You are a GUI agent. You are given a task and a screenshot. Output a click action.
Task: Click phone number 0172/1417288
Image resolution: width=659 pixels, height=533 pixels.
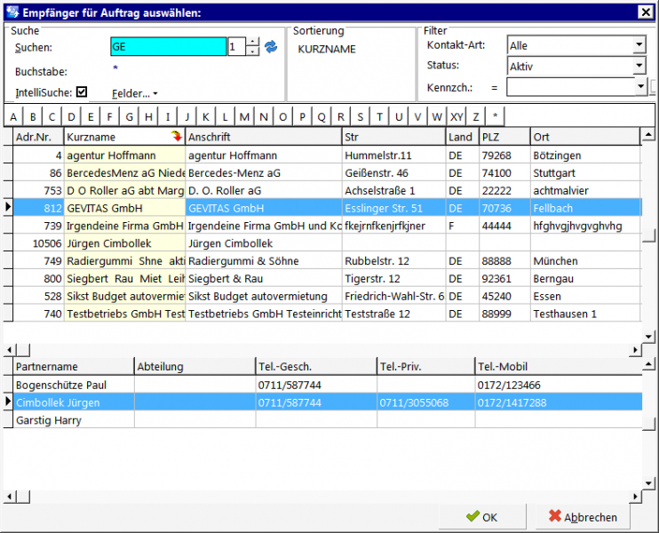click(x=512, y=402)
